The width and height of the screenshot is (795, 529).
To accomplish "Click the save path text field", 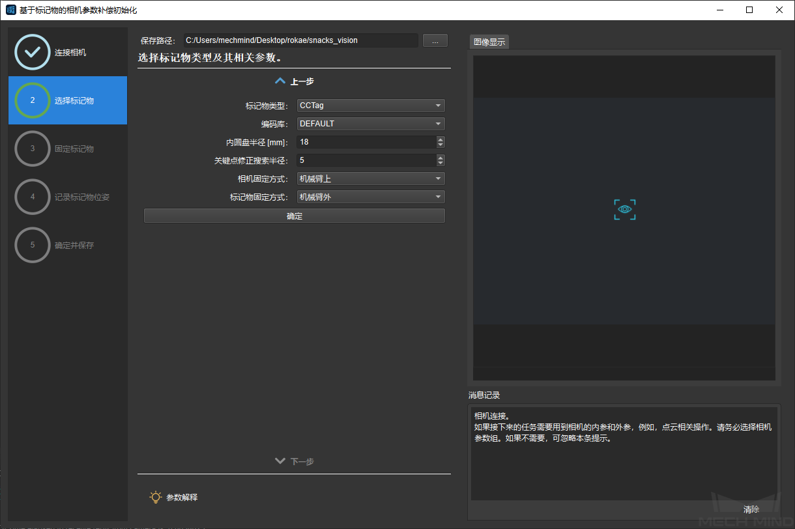I will (x=300, y=40).
